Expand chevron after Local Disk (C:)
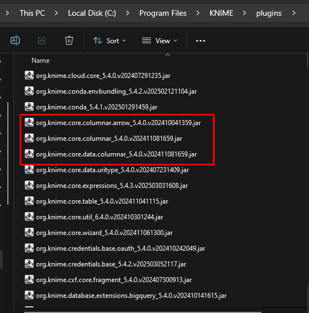 click(128, 13)
